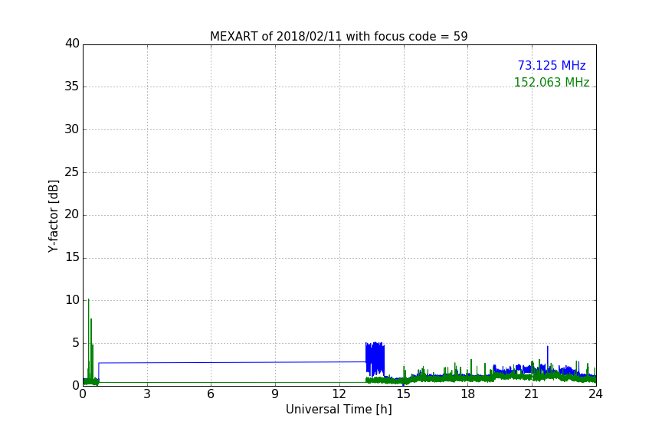Click the x-axis tick label '3'

(147, 394)
